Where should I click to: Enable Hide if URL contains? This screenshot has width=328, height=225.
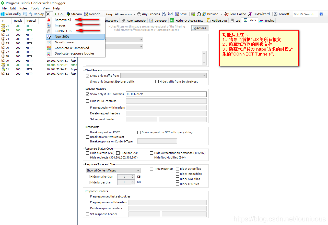tap(88, 101)
